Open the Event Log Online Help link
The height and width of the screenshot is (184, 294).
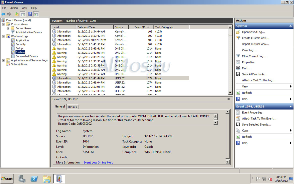[x=98, y=162]
